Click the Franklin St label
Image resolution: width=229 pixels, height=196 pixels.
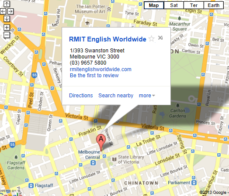(90, 131)
